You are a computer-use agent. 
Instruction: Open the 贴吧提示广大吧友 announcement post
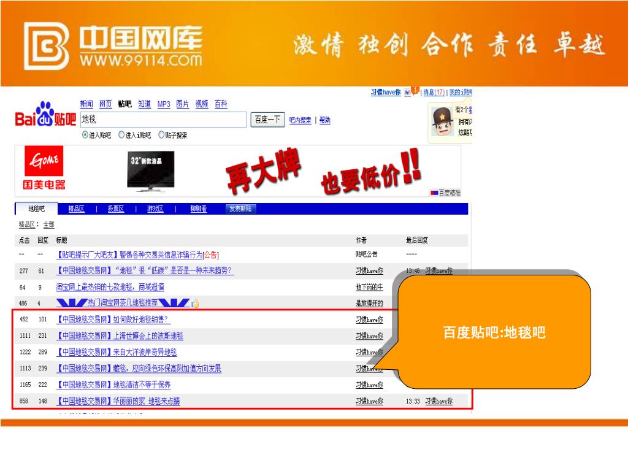coord(137,255)
